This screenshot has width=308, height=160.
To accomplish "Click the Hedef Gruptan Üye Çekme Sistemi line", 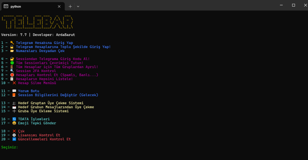I will [x=51, y=103].
